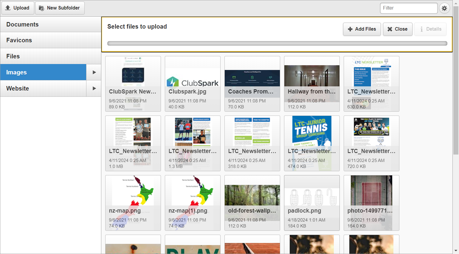The image size is (459, 254).
Task: Click the vertical scrollbar thumb
Action: coord(456,80)
